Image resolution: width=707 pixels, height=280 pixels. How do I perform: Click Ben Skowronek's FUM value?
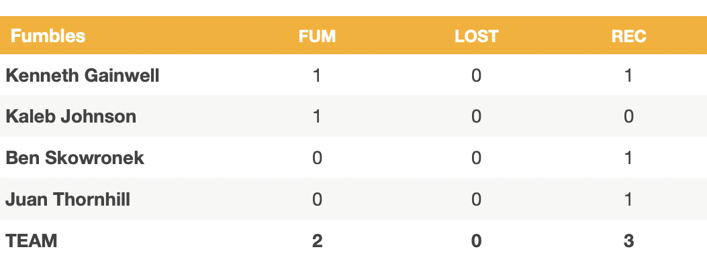click(317, 158)
